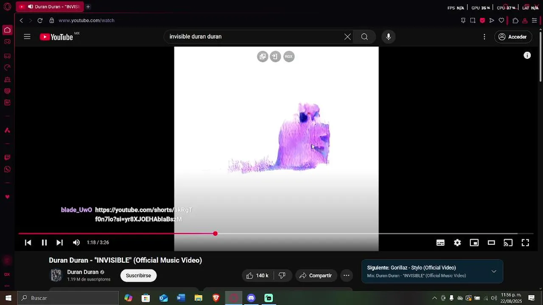Click the taskbar Buscar search box
This screenshot has width=543, height=305.
pos(68,298)
